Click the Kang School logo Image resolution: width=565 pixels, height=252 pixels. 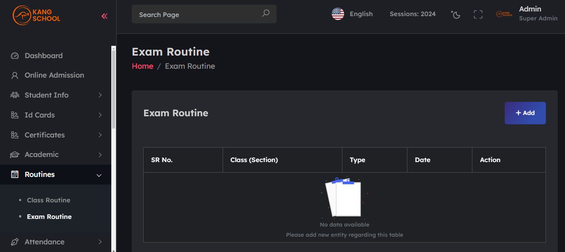tap(37, 16)
